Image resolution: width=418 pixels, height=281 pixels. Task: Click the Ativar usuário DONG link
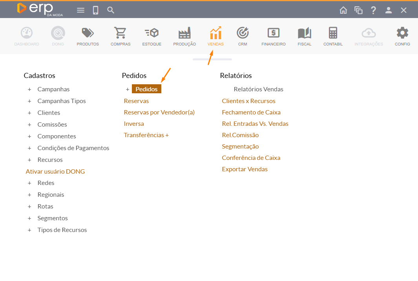pos(55,171)
